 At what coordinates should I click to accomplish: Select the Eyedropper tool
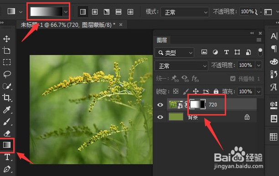(7, 110)
